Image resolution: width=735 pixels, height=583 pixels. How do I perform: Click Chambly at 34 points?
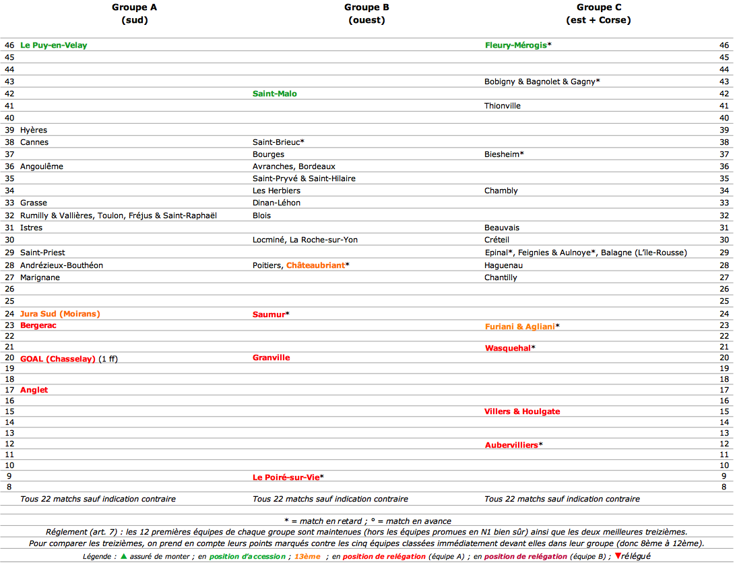pyautogui.click(x=501, y=191)
